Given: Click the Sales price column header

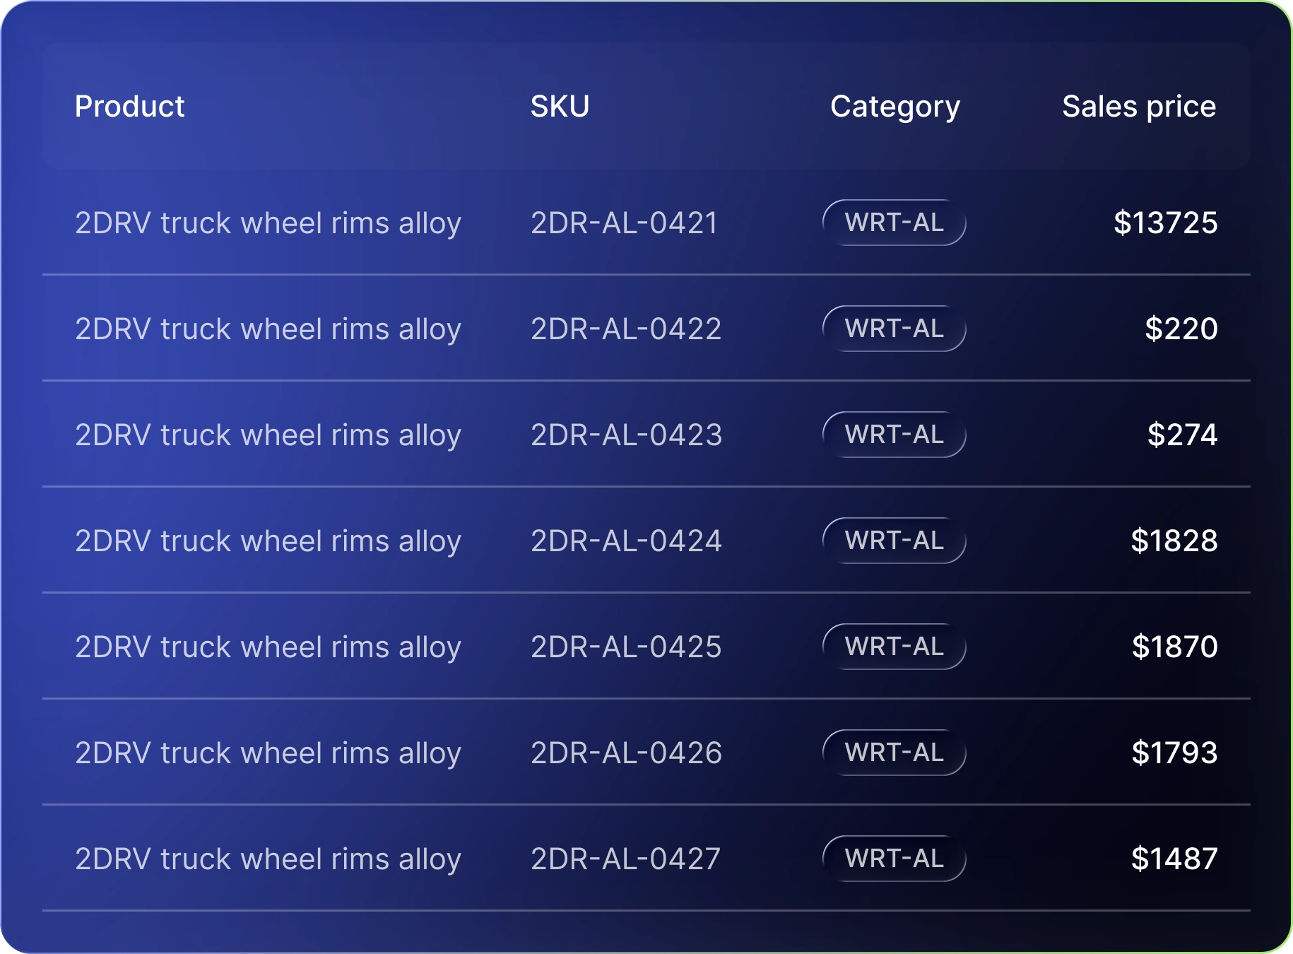Looking at the screenshot, I should click(x=1138, y=107).
